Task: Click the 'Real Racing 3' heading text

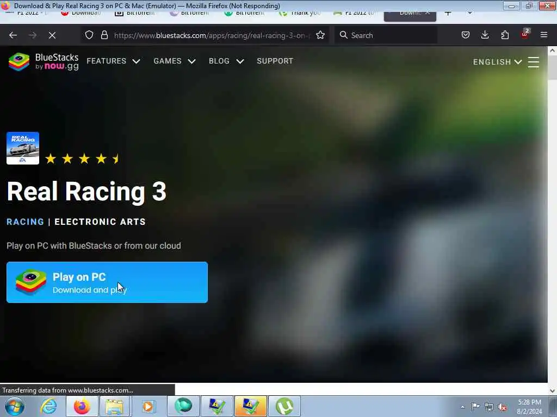Action: coord(86,192)
